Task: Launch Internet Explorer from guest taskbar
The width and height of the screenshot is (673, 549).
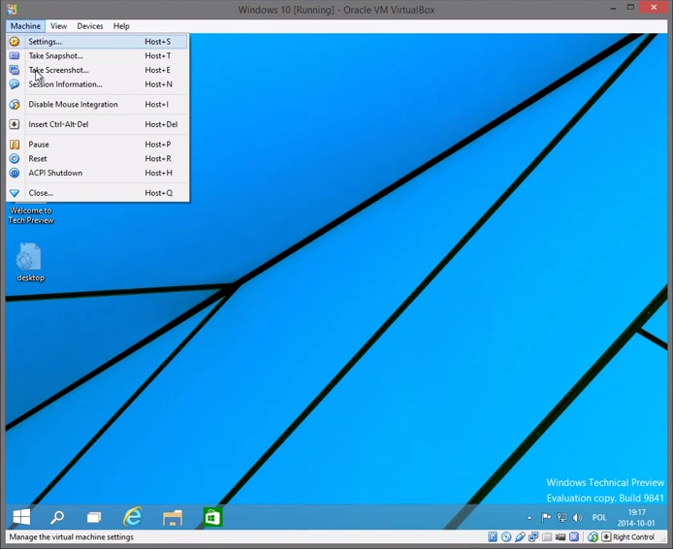Action: coord(133,517)
